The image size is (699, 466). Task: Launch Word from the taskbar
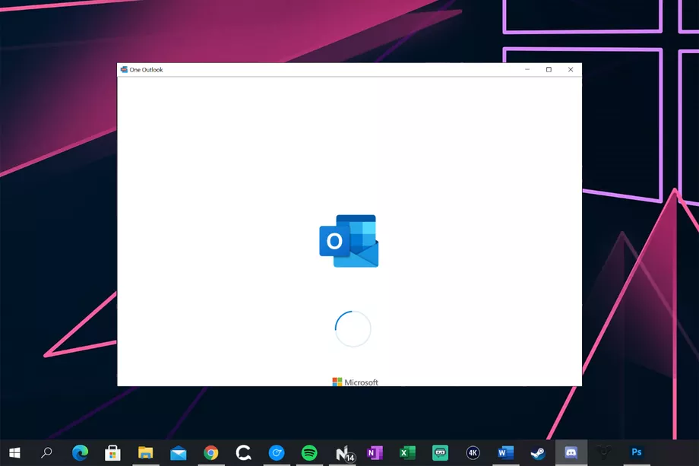[505, 453]
